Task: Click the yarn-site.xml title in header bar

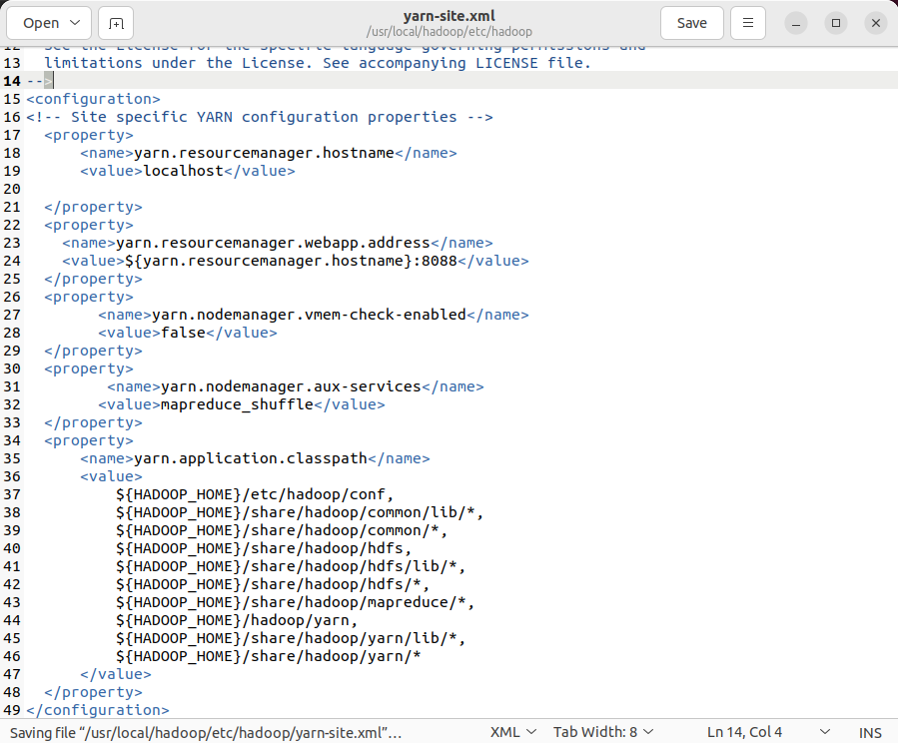Action: [449, 16]
